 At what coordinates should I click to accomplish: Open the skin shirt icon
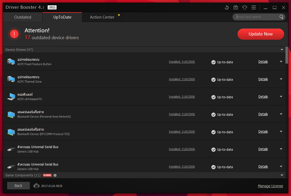tap(245, 7)
